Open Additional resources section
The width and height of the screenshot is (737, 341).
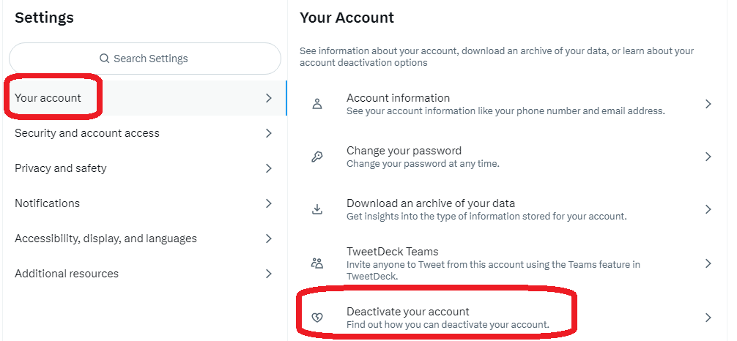145,274
